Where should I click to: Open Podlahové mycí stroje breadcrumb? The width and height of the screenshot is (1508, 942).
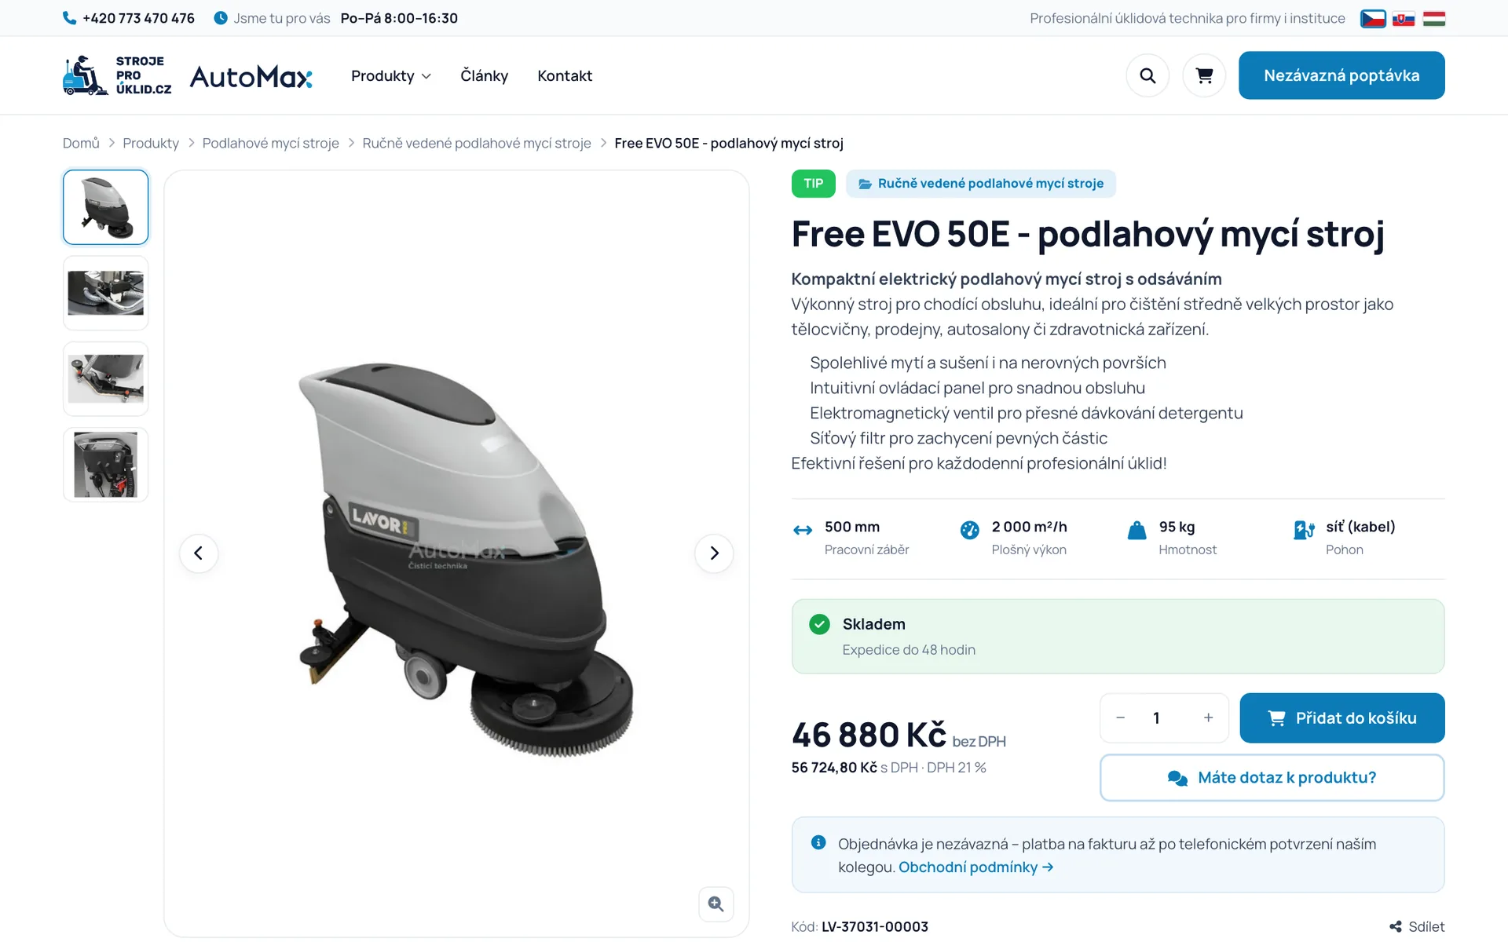(270, 143)
